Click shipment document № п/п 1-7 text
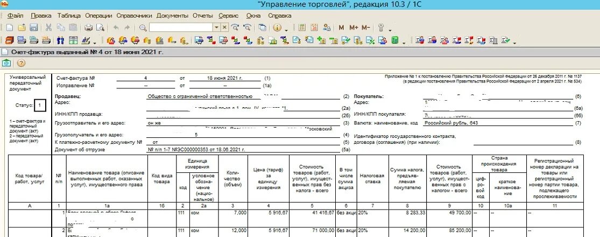Screen dimensions: 600x237 pyautogui.click(x=196, y=150)
